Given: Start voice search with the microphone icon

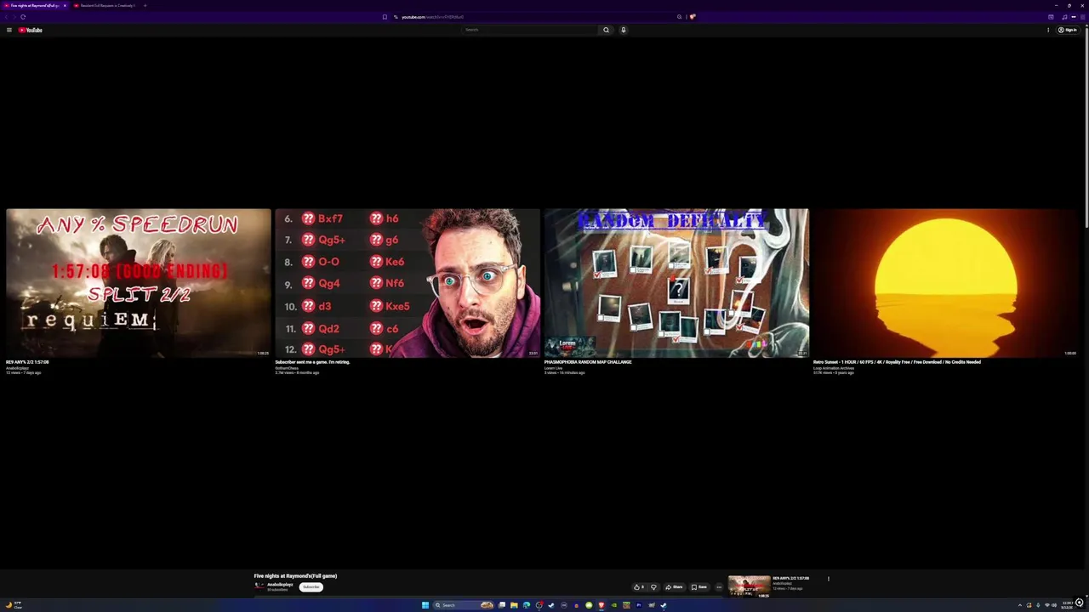Looking at the screenshot, I should point(623,30).
